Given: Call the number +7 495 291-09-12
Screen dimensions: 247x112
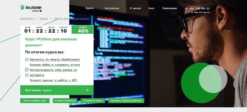Looking at the screenshot, I should pos(197,9).
